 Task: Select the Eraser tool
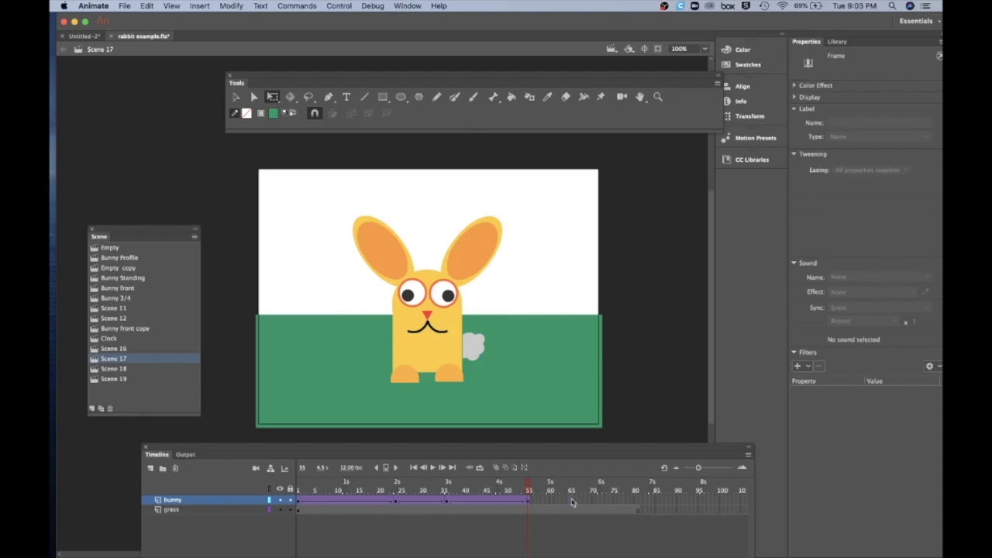(566, 97)
